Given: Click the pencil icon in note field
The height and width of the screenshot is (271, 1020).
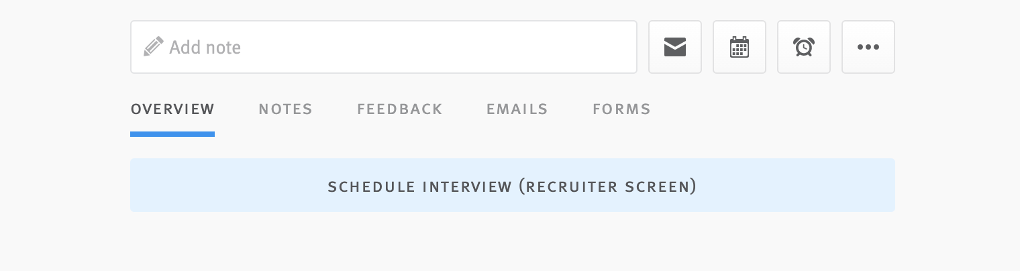Looking at the screenshot, I should 154,47.
